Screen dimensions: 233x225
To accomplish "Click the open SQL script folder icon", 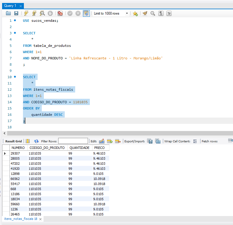I will click(x=8, y=13).
